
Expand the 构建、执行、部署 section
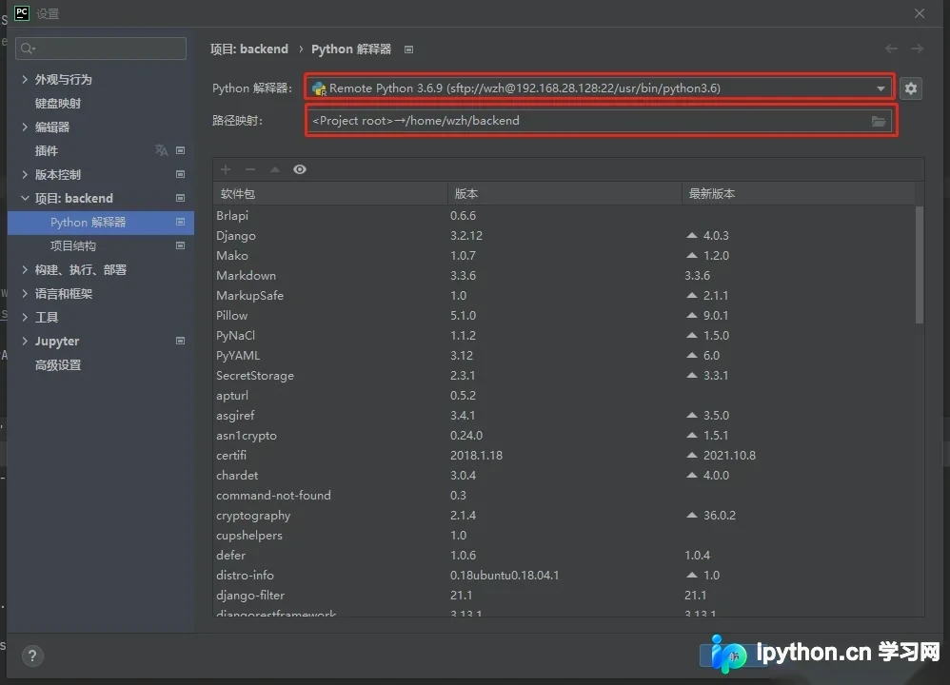pyautogui.click(x=25, y=269)
